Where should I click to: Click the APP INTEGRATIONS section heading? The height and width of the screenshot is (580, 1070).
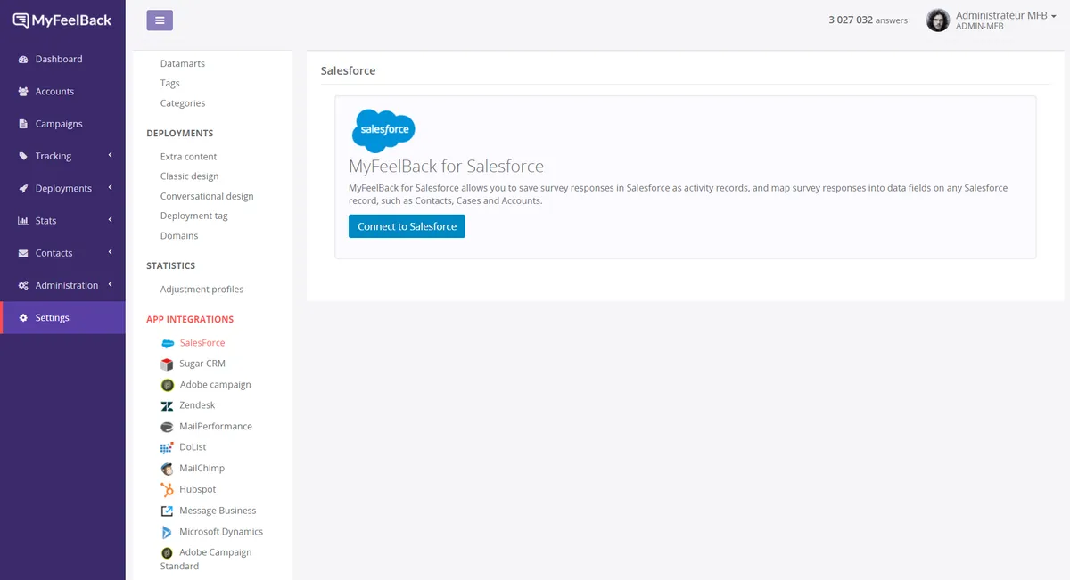(x=190, y=319)
